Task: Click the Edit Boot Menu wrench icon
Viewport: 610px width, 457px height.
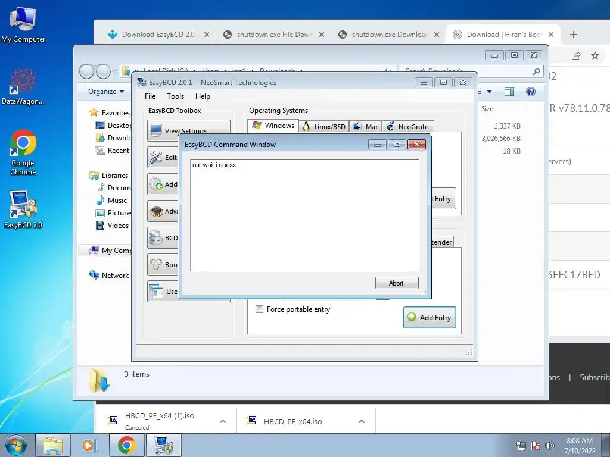Action: pyautogui.click(x=156, y=157)
